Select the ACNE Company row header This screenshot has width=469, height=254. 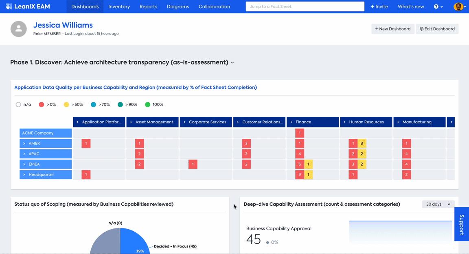(x=46, y=133)
